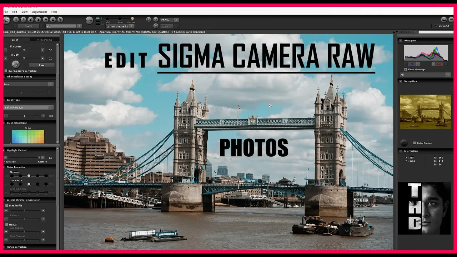
Task: Click the loupe magnifier icon
Action: (156, 26)
